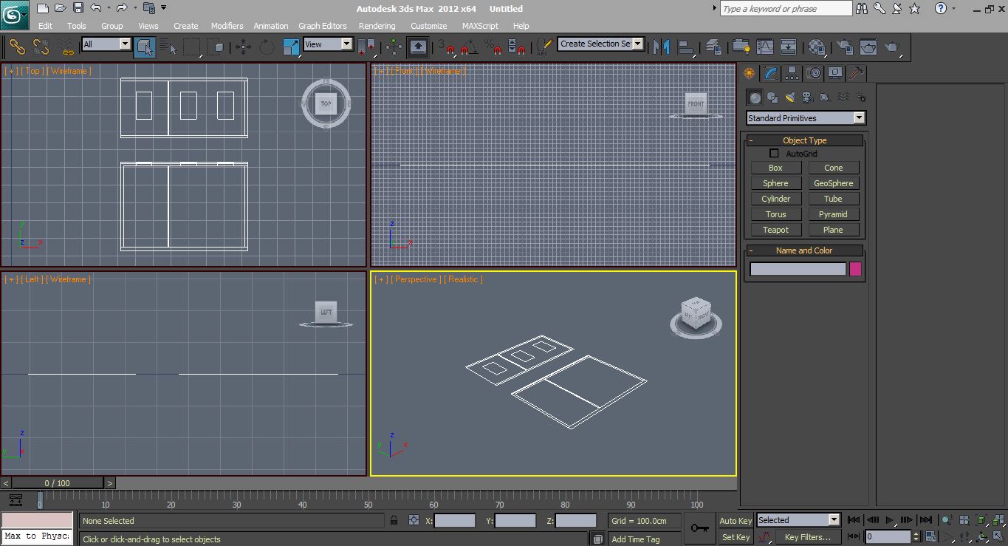The height and width of the screenshot is (546, 1008).
Task: Toggle Window/Crossing selection icon
Action: [x=216, y=47]
